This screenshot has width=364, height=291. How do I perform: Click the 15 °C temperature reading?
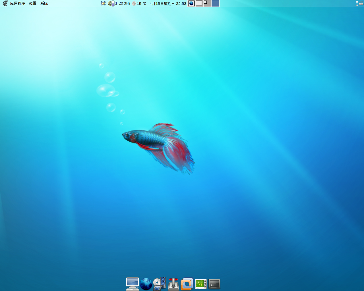141,3
